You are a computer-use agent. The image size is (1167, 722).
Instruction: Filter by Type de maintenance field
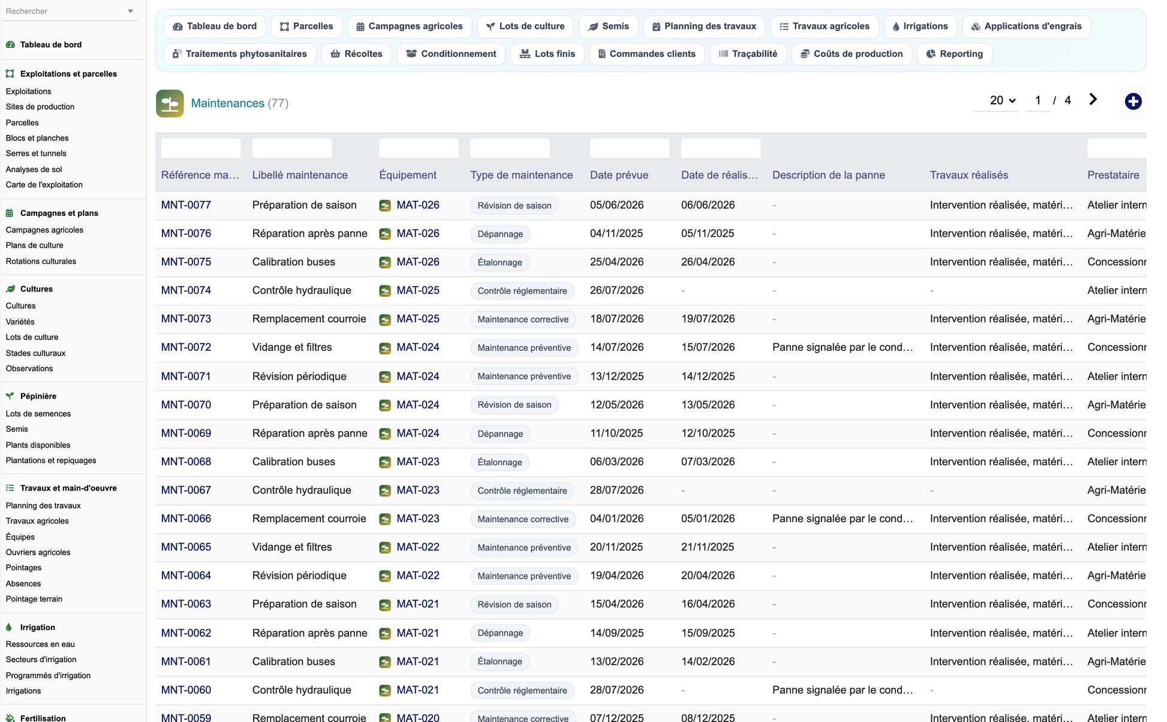click(510, 148)
